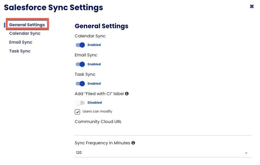
Task: Click the Community Cloud URL label
Action: pos(98,121)
